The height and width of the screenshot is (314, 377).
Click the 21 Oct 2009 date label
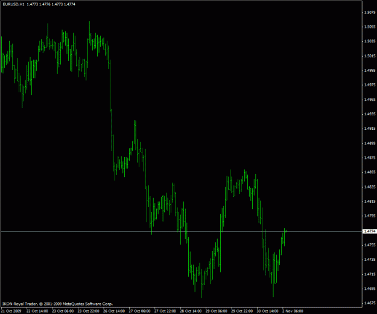11,311
